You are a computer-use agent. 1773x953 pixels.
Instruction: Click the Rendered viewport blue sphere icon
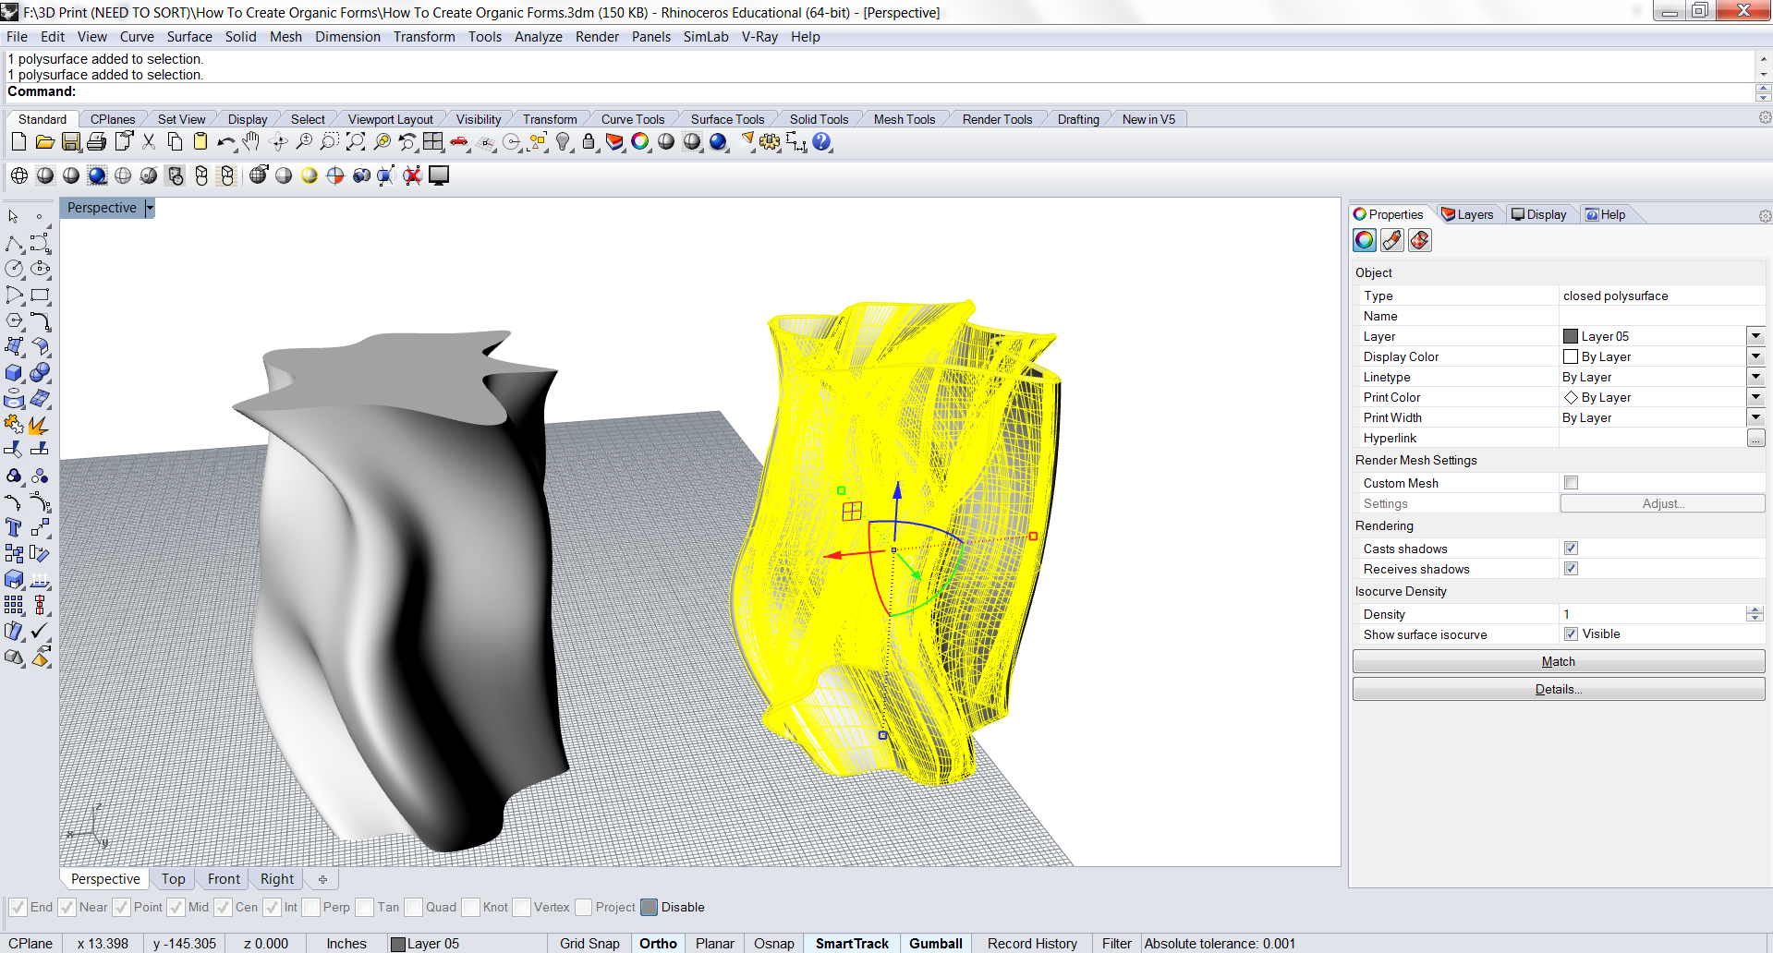tap(97, 175)
